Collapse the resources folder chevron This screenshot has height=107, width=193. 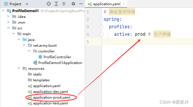pyautogui.click(x=19, y=68)
